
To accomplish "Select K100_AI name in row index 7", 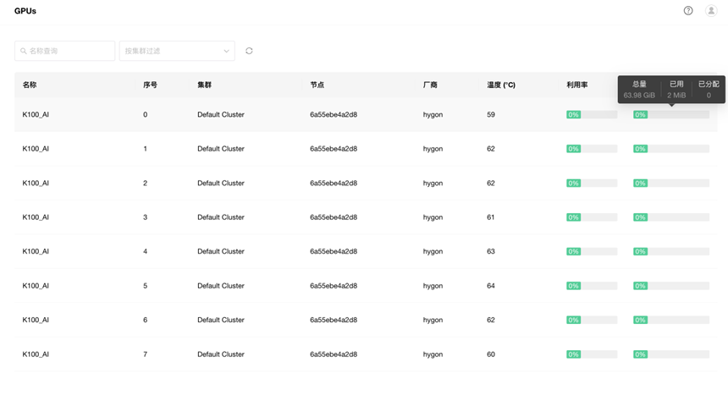I will (36, 354).
